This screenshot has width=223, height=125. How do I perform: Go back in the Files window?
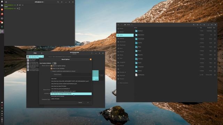pos(118,25)
